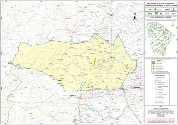The image size is (178, 125).
Task: Click the blue logo in the top logo row
Action: click(x=167, y=10)
